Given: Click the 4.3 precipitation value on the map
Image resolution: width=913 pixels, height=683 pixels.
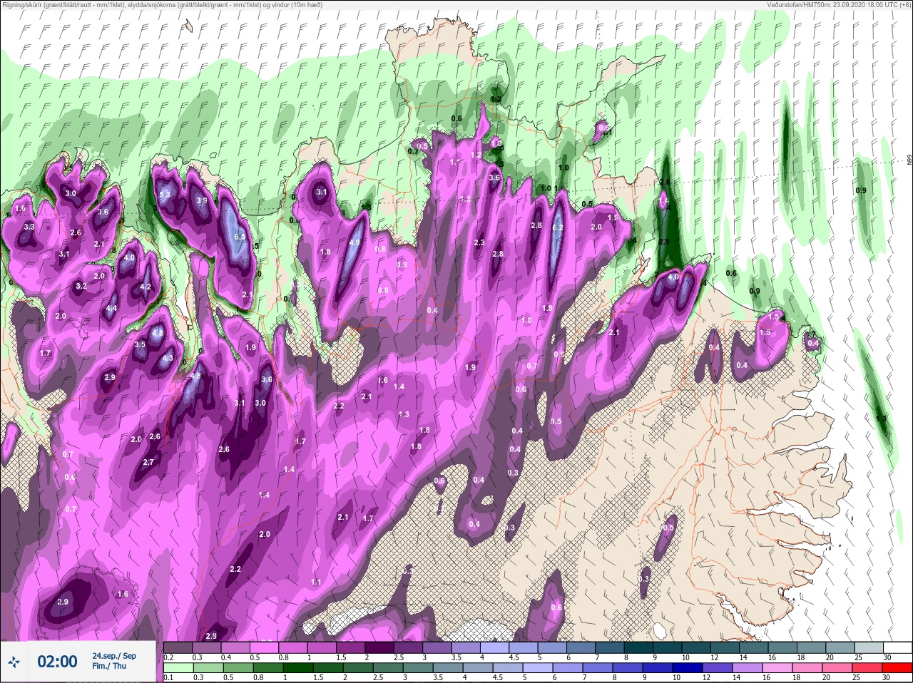Looking at the screenshot, I should [x=168, y=359].
